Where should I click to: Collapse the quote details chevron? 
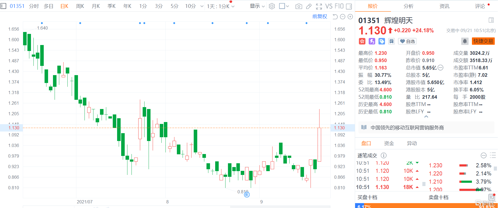point(426,117)
